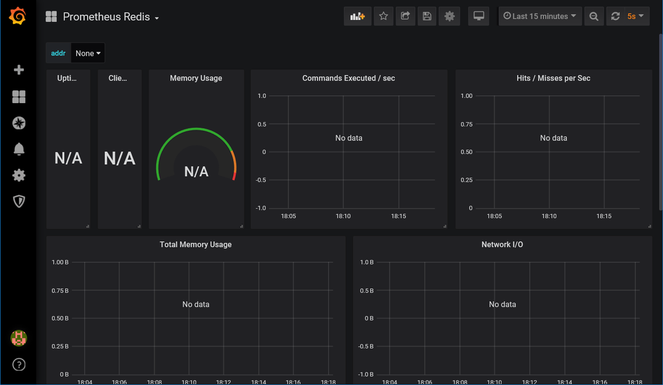Click the Add panel icon
663x385 pixels.
click(x=357, y=17)
